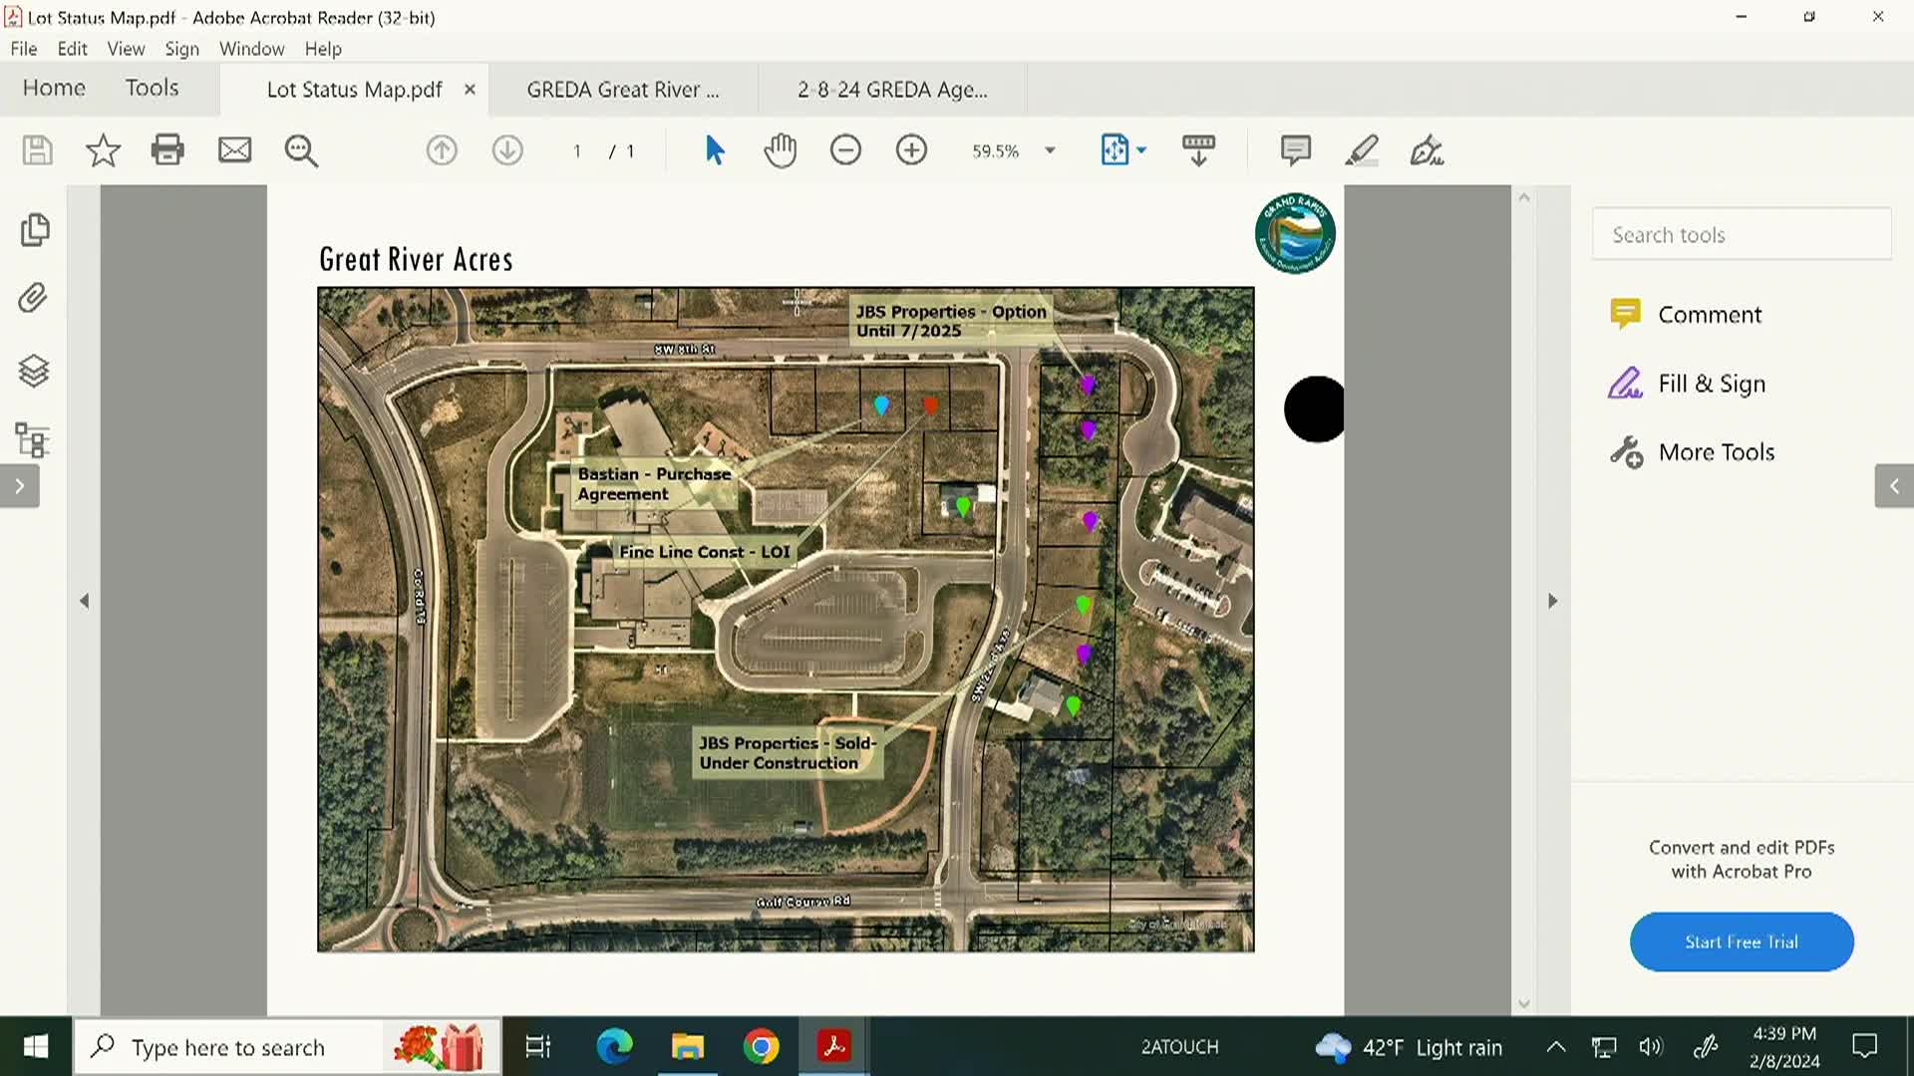1914x1076 pixels.
Task: Open File Explorer from taskbar
Action: point(688,1047)
